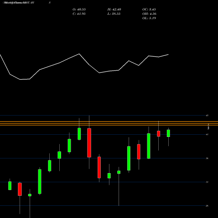Select the last green candlestick on right

click(168, 133)
